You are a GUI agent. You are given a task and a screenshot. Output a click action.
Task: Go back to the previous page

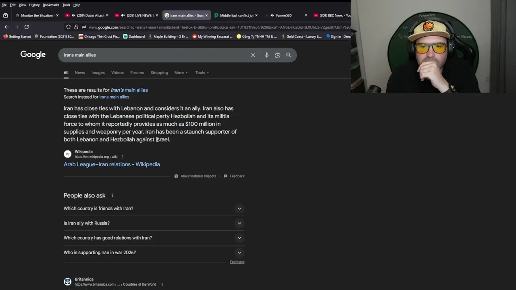(6, 27)
